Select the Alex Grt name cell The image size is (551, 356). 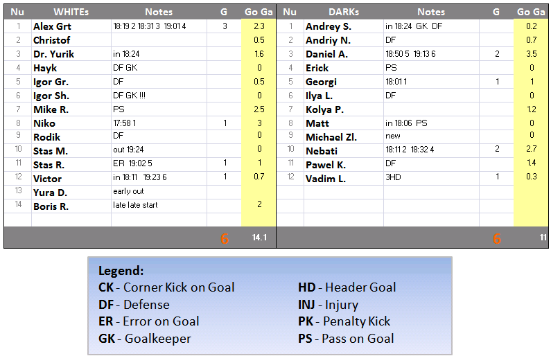point(53,26)
